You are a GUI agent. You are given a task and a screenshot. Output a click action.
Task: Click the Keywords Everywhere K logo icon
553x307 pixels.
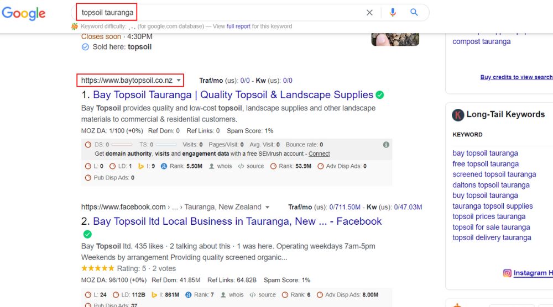click(458, 115)
